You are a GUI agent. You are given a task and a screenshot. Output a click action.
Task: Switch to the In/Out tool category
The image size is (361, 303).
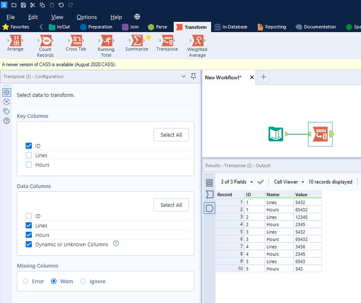tap(59, 27)
